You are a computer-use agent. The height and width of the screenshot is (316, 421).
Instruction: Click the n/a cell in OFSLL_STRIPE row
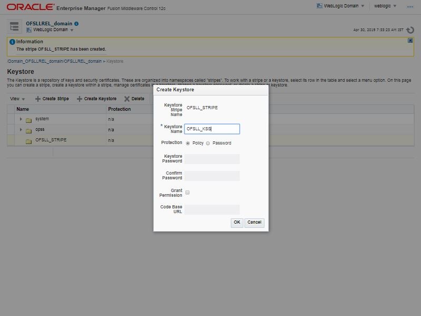click(111, 140)
